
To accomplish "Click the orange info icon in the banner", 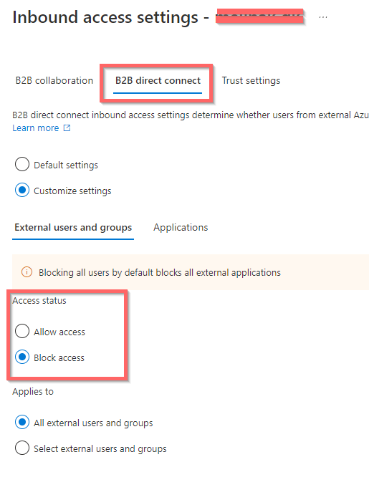I will point(27,272).
